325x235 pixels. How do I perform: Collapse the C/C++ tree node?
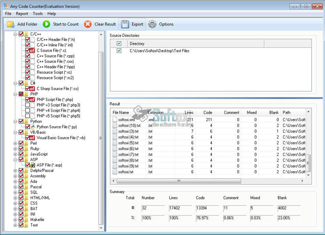pos(16,34)
